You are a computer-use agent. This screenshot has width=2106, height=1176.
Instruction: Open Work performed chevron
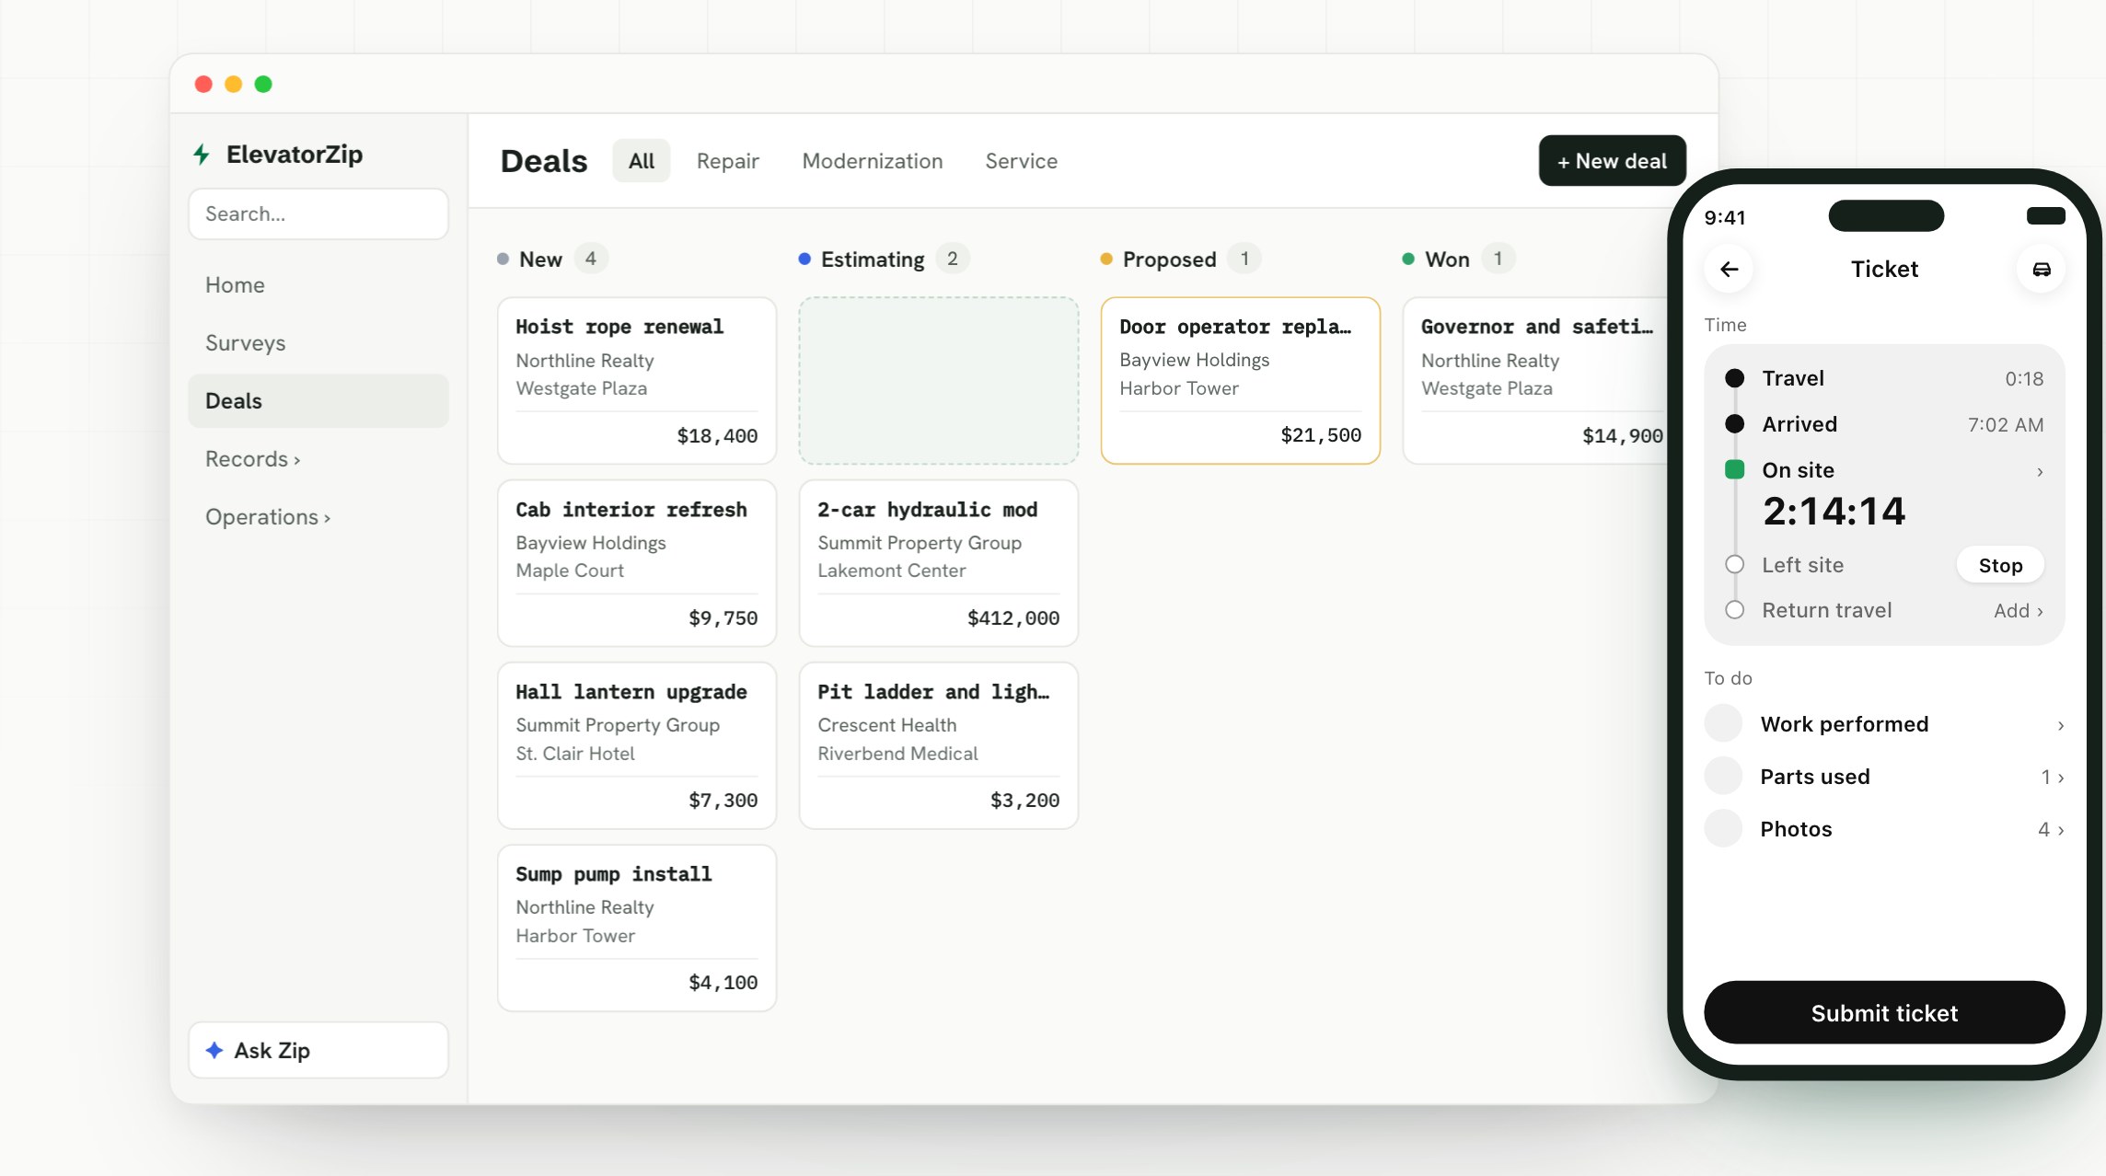pyautogui.click(x=2060, y=726)
